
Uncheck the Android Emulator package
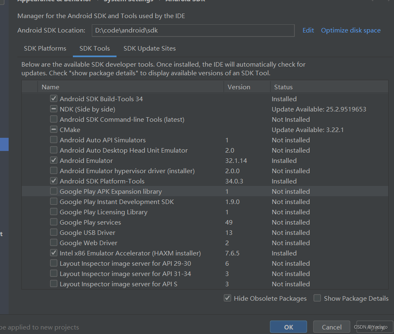coord(54,160)
